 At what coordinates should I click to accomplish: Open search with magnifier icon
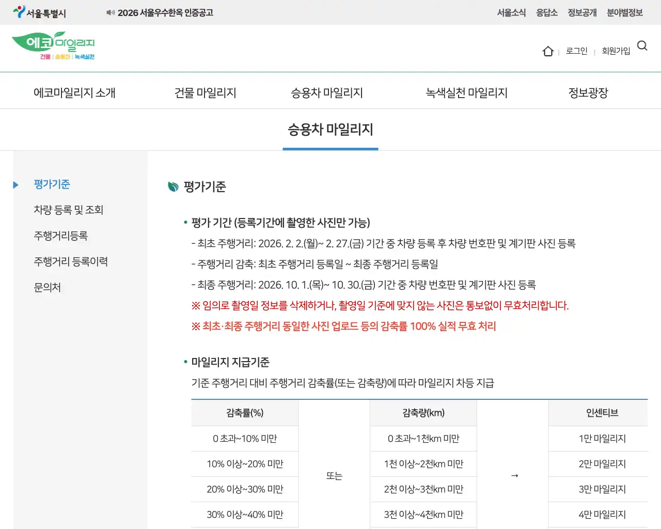pos(642,46)
